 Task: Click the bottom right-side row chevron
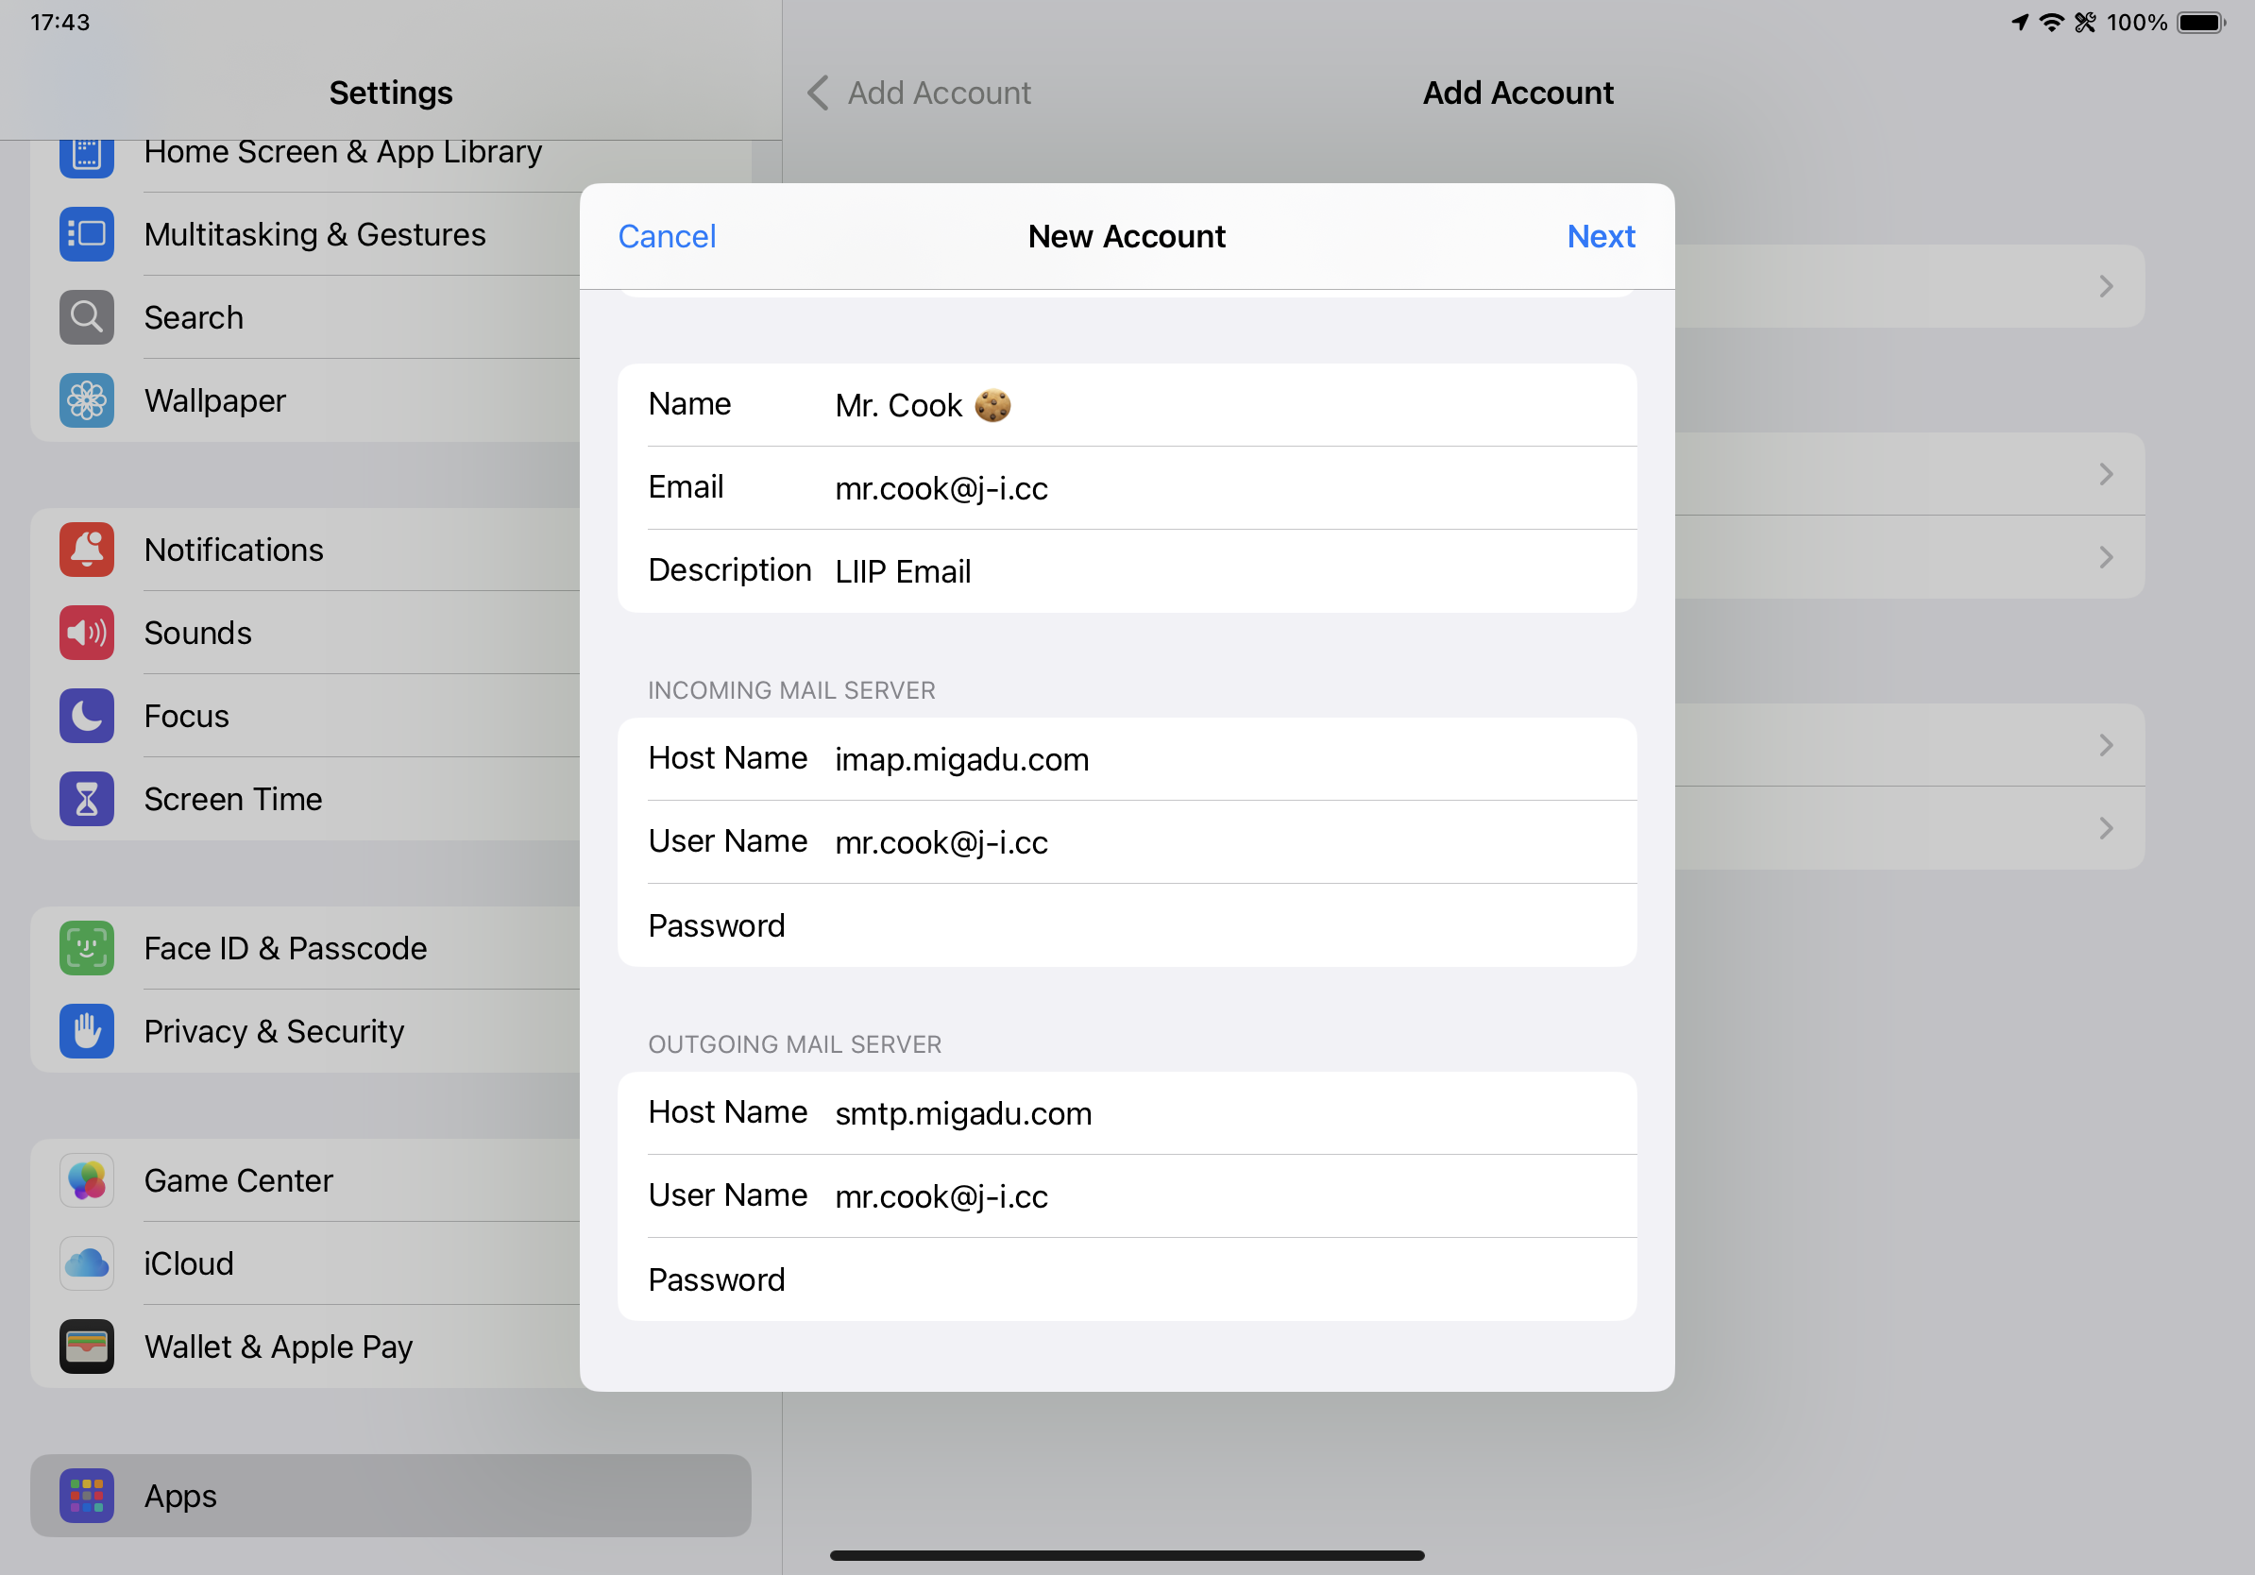[x=2106, y=829]
